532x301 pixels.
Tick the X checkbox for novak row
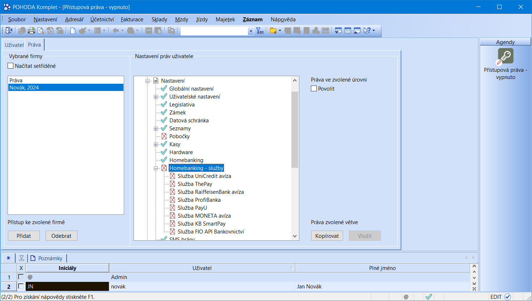(21, 286)
